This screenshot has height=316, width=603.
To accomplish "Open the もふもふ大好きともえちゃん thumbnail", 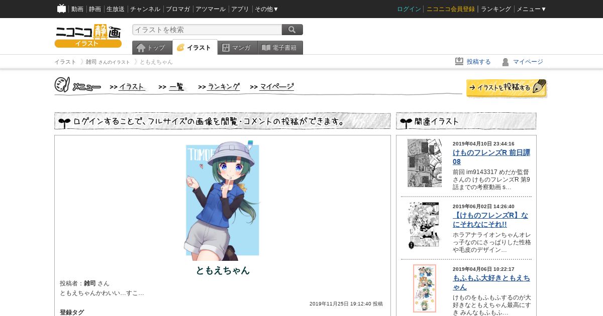I will pos(425,288).
